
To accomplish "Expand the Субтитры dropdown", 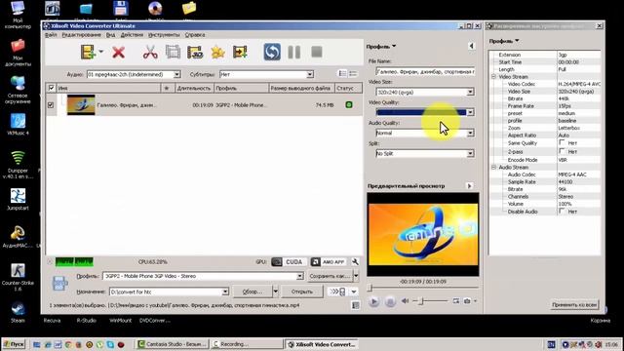I will [x=310, y=74].
